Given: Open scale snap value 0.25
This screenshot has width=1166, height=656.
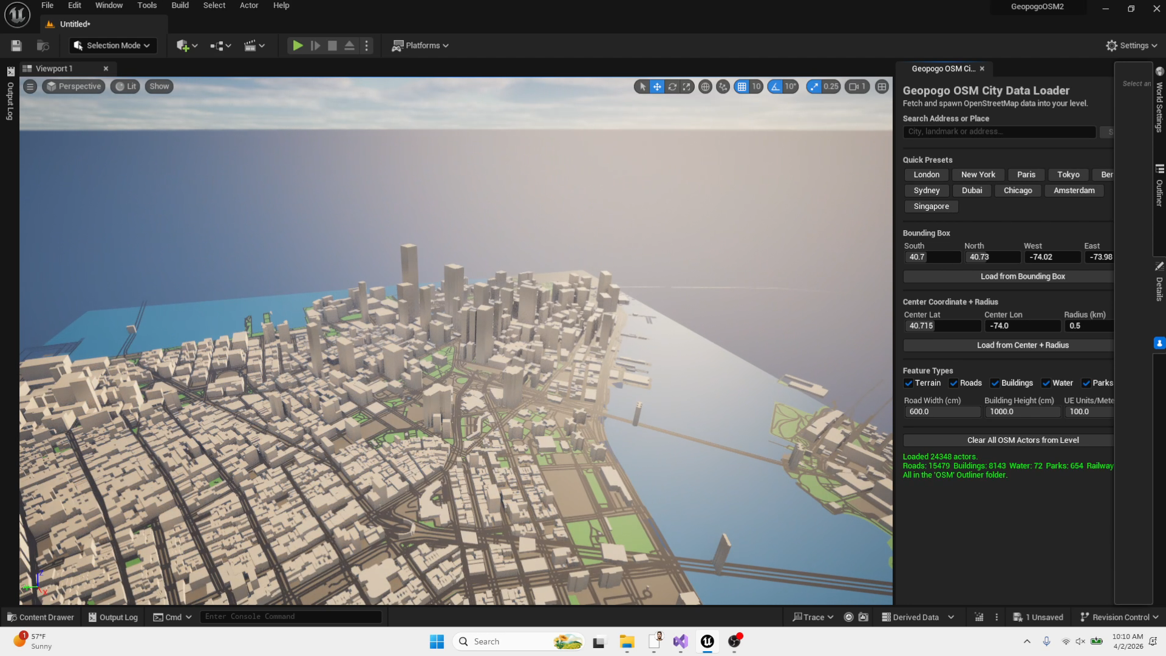Looking at the screenshot, I should [831, 87].
